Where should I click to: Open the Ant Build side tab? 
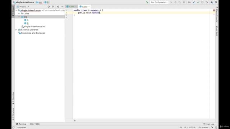coord(217,31)
